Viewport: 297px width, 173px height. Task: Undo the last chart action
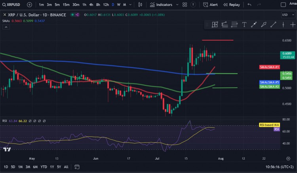(x=249, y=4)
